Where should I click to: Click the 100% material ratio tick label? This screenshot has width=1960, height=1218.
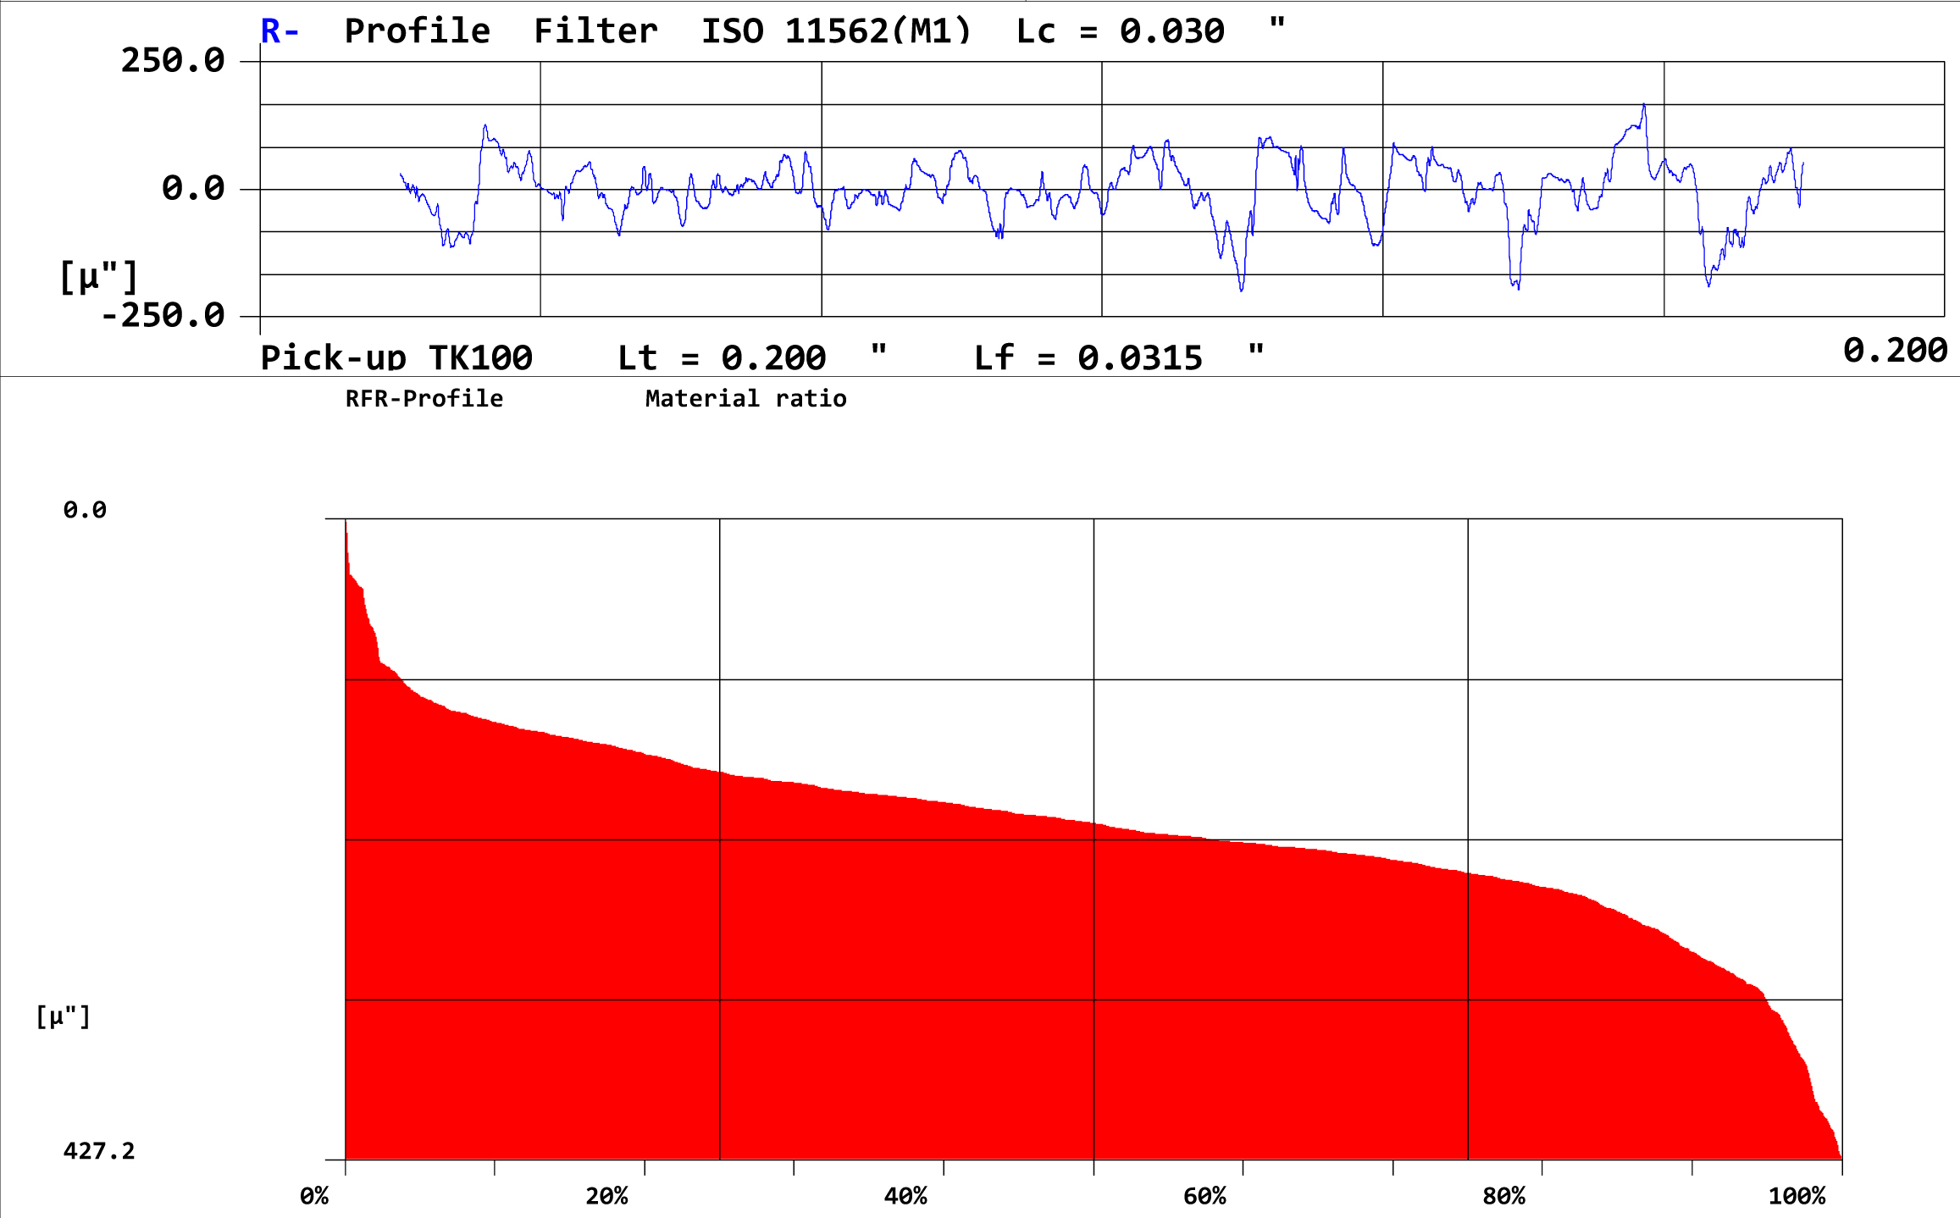pyautogui.click(x=1797, y=1197)
